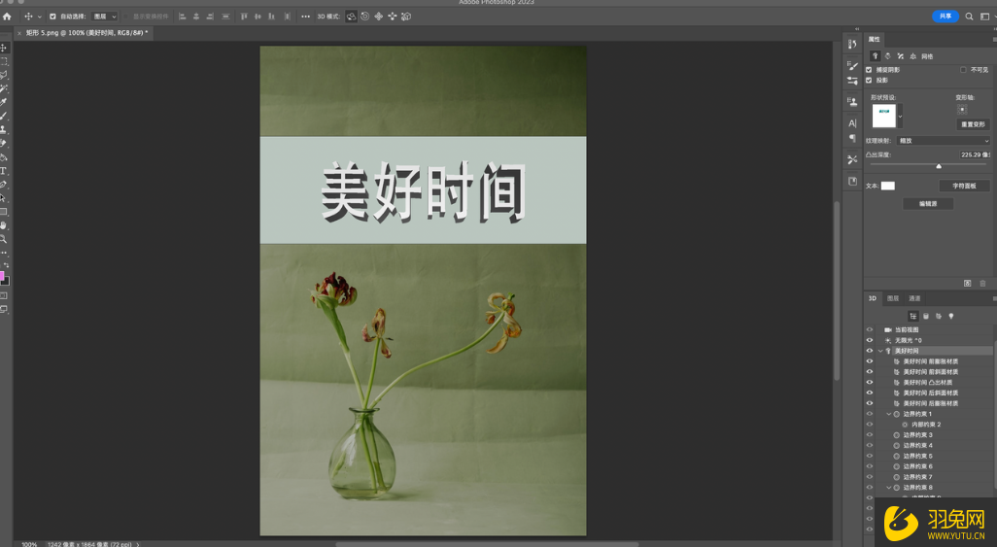Check the 不可见 checkbox
The image size is (997, 547).
pyautogui.click(x=963, y=70)
